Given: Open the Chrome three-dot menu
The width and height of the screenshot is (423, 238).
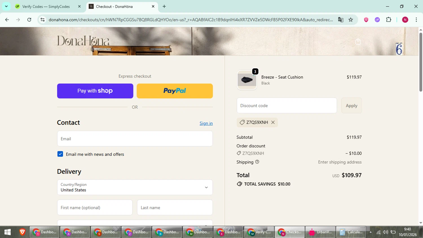Looking at the screenshot, I should (416, 20).
